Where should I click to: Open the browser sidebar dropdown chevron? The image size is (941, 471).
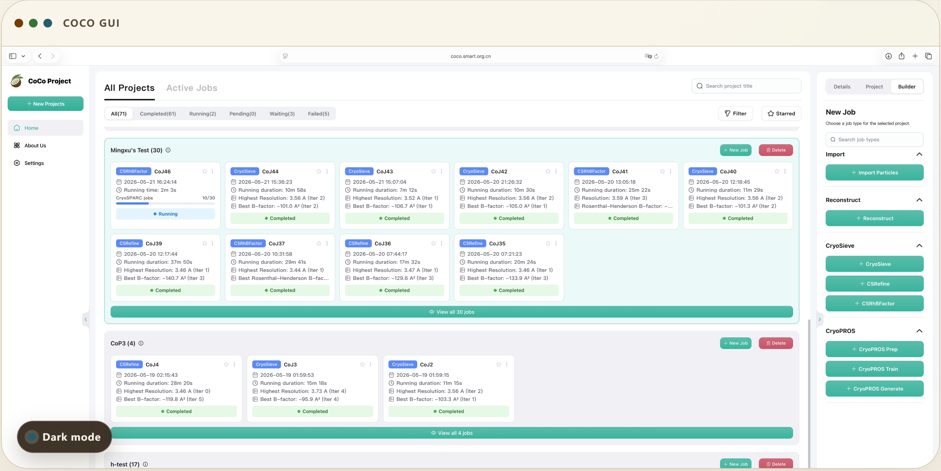coord(23,56)
